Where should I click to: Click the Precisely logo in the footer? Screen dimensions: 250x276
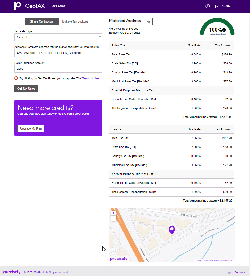[12, 272]
